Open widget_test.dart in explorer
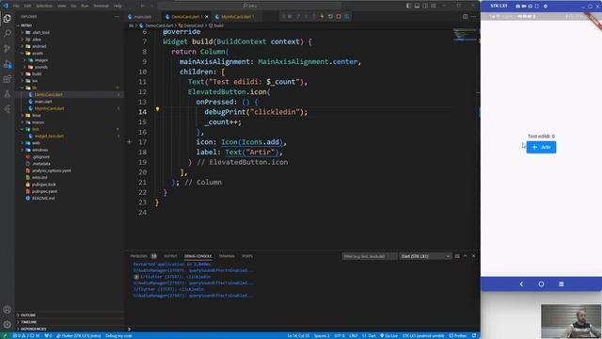602x339 pixels. (x=49, y=136)
